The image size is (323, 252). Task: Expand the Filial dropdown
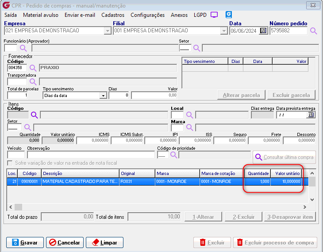coord(224,31)
